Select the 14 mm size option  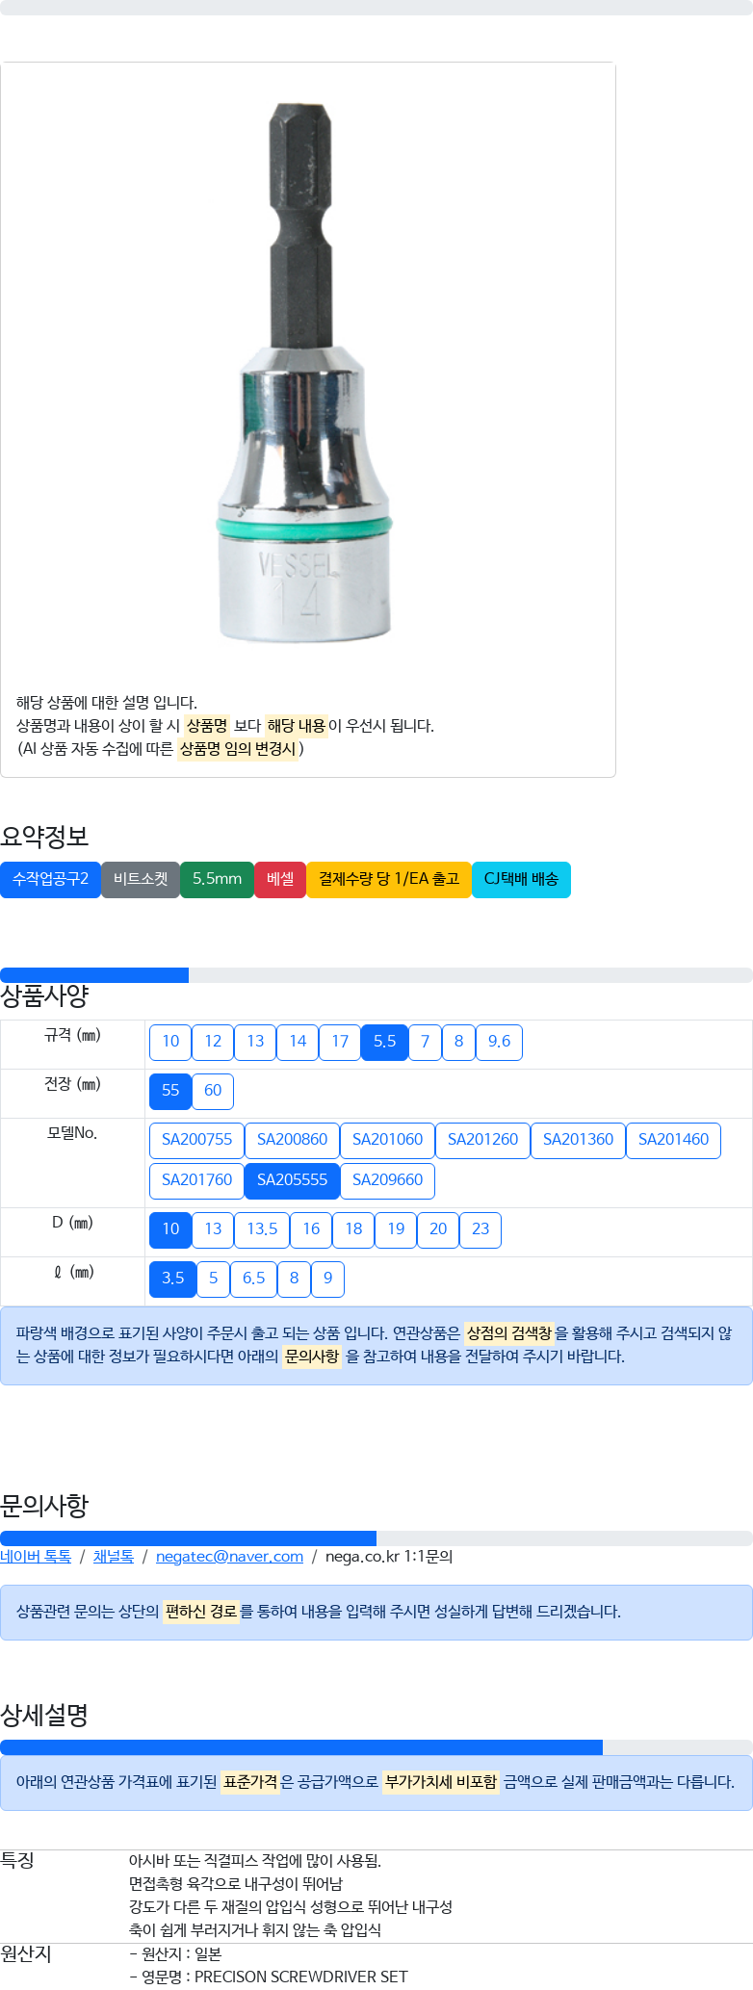point(298,1042)
